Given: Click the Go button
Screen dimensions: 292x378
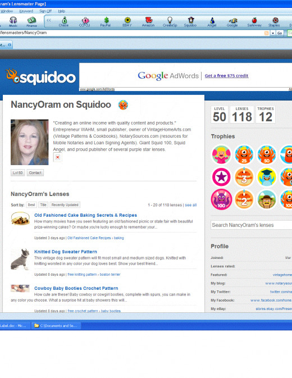Looking at the screenshot, I should [280, 33].
